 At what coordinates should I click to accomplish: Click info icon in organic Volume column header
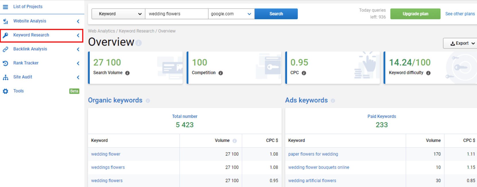(234, 141)
